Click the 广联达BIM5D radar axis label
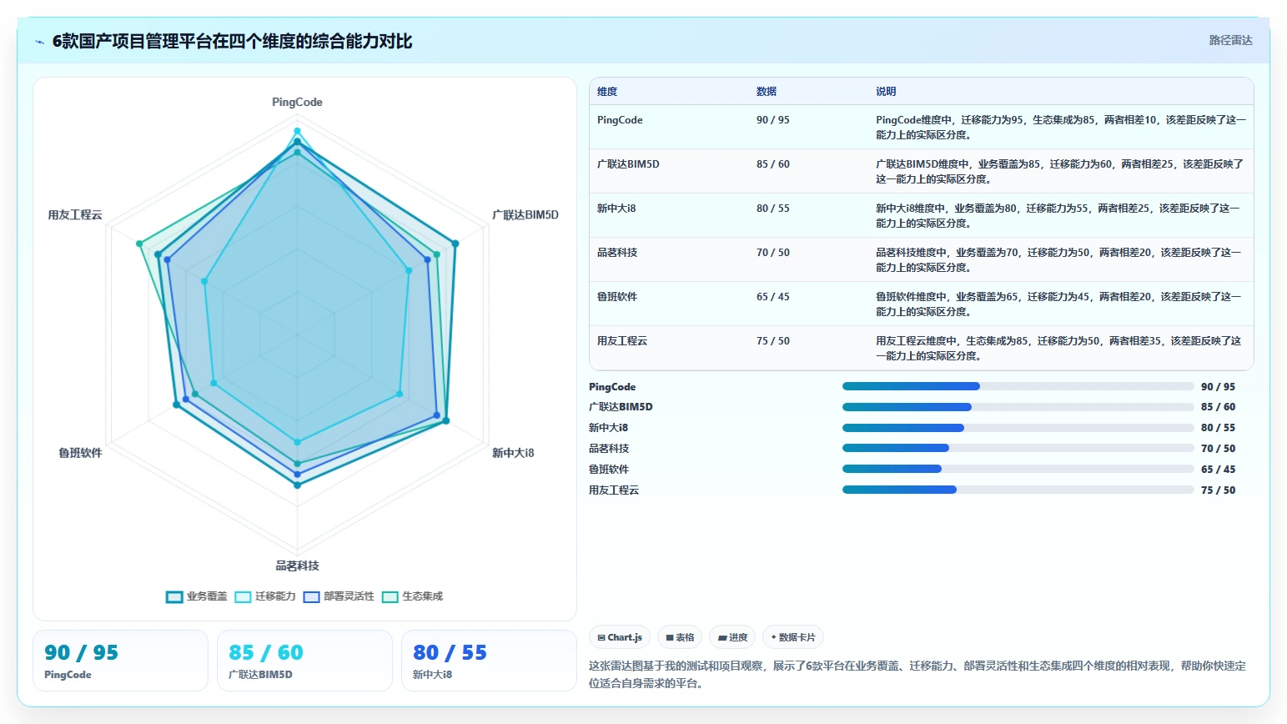Screen dimensions: 1287x724 (525, 215)
